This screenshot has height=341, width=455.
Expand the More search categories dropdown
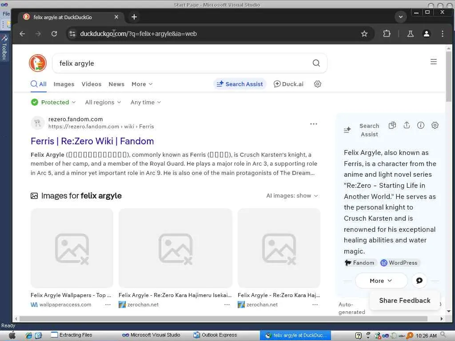click(142, 84)
